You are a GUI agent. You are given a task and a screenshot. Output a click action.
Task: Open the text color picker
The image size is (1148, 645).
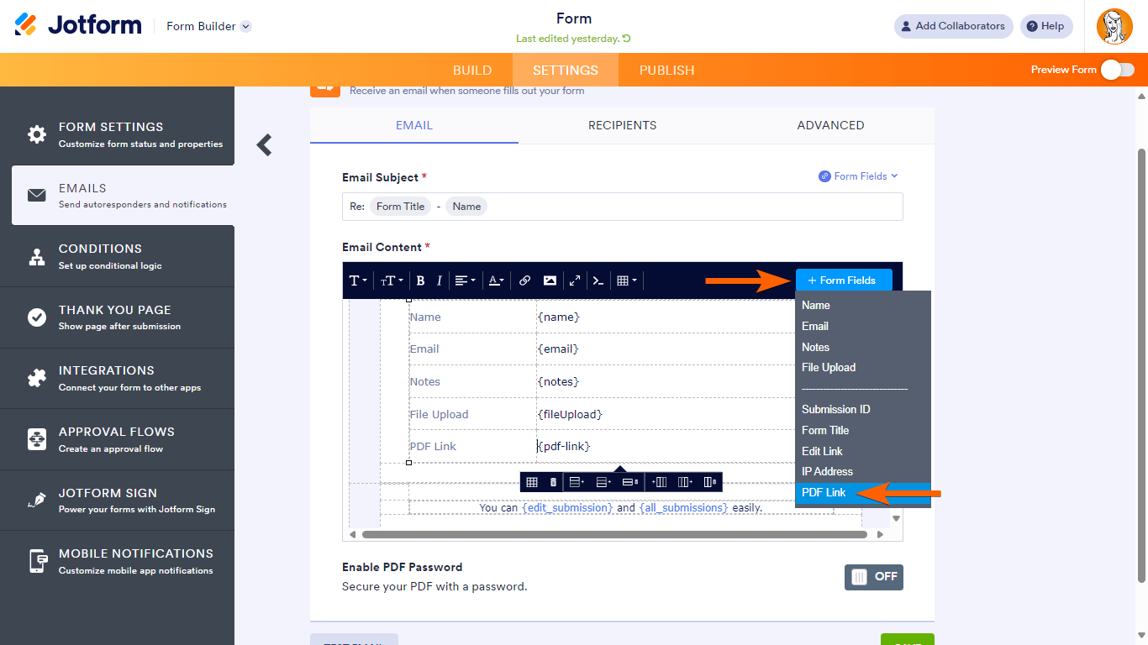pyautogui.click(x=497, y=281)
